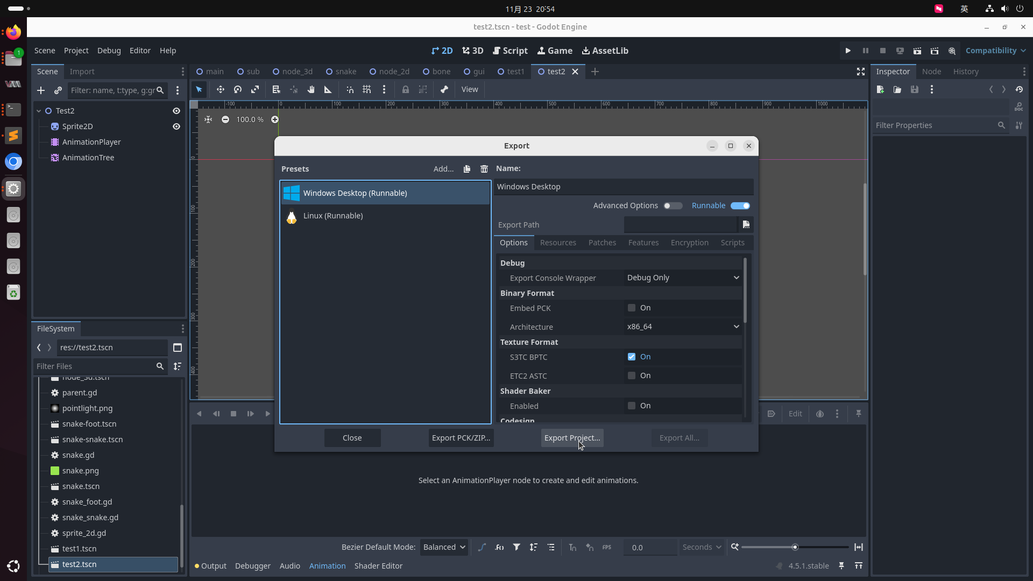Browse for export path (file icon)
1033x581 pixels.
(746, 225)
